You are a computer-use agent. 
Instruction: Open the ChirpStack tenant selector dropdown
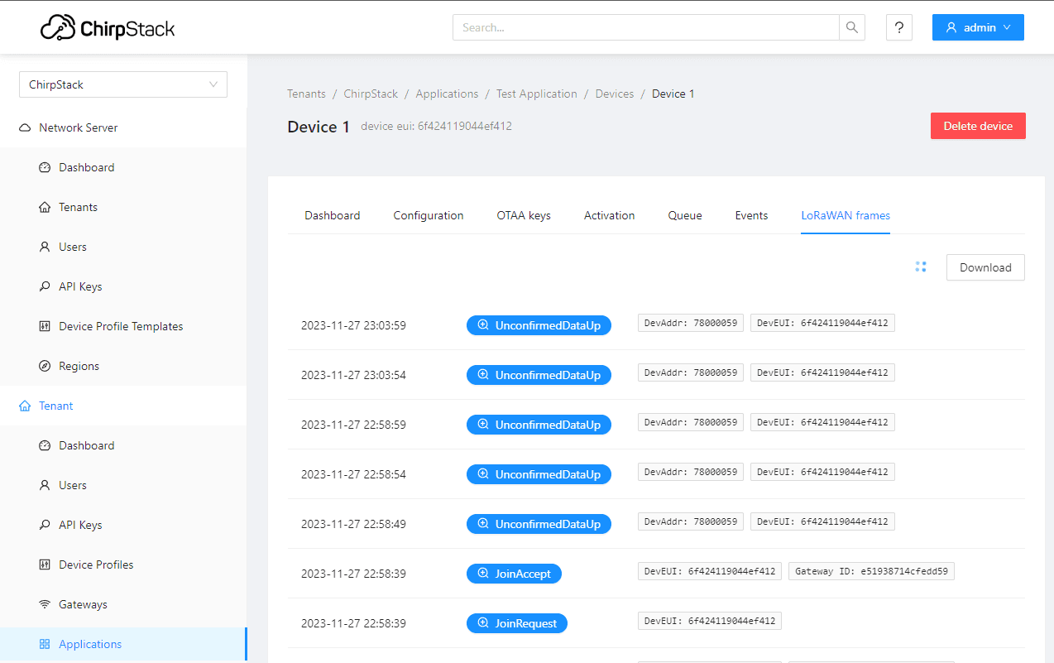pos(123,84)
